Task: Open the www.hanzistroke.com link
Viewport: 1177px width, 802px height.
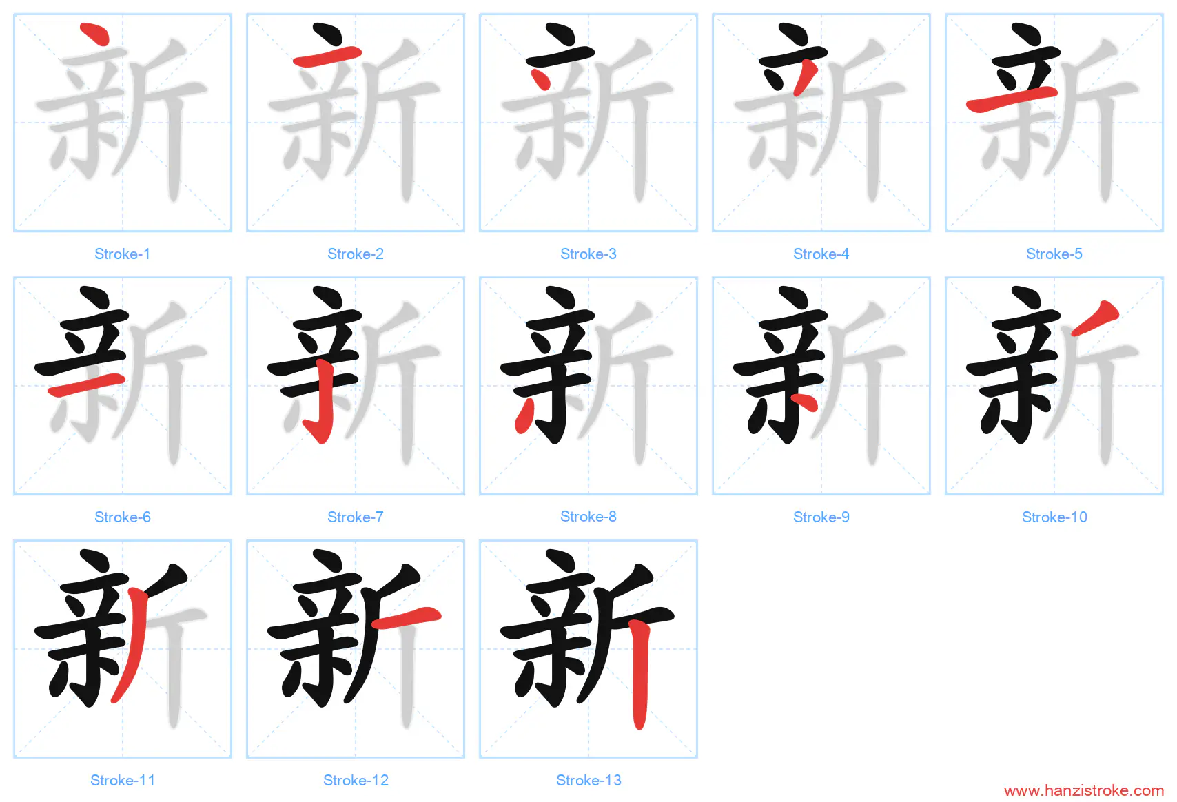Action: [x=1084, y=791]
